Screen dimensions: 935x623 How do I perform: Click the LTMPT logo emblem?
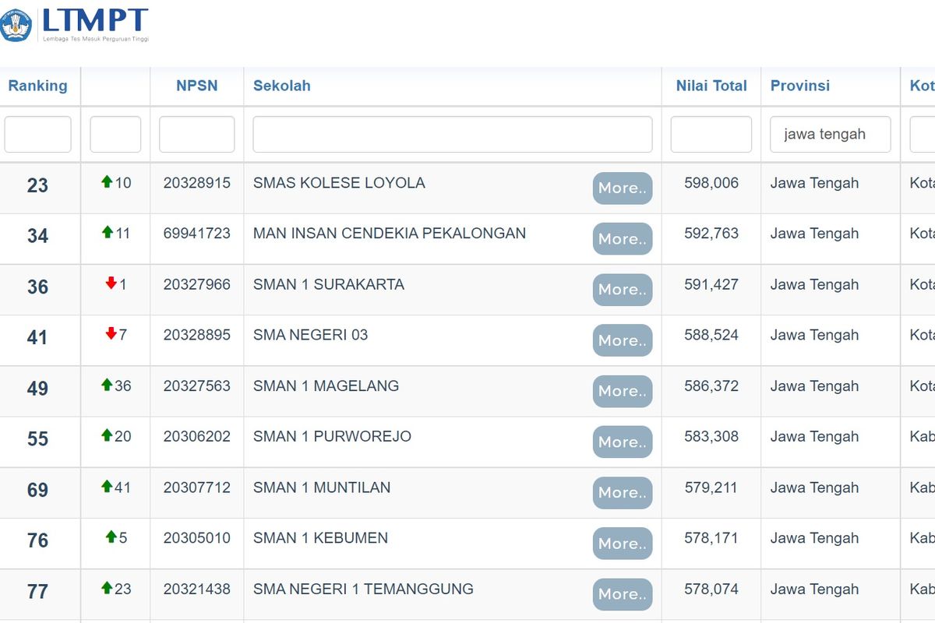(16, 25)
